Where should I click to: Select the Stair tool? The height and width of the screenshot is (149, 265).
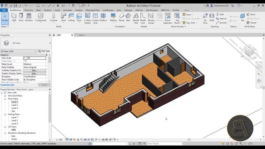pos(128,17)
